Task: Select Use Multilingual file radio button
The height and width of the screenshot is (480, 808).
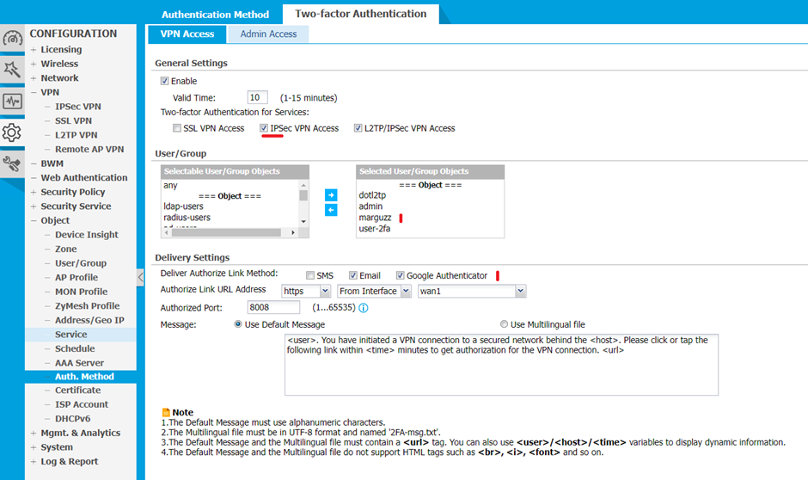Action: click(x=505, y=324)
